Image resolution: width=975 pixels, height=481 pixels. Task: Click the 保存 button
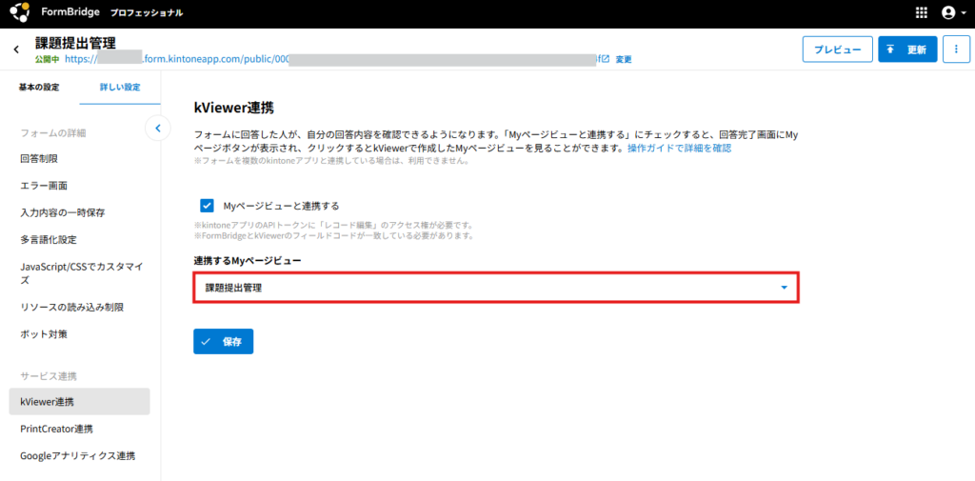coord(223,341)
